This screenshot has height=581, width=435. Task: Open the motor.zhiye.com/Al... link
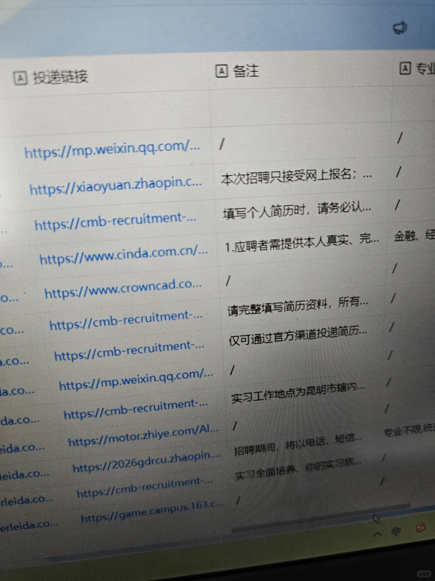pos(143,435)
